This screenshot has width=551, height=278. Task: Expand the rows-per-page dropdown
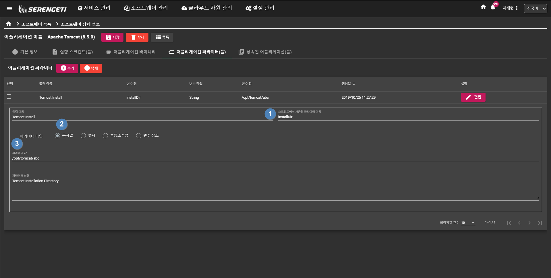(x=468, y=223)
